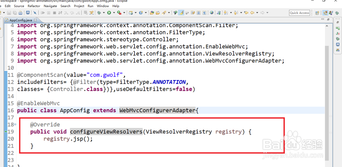The width and height of the screenshot is (342, 167).
Task: Maximize the editor area
Action: (328, 19)
